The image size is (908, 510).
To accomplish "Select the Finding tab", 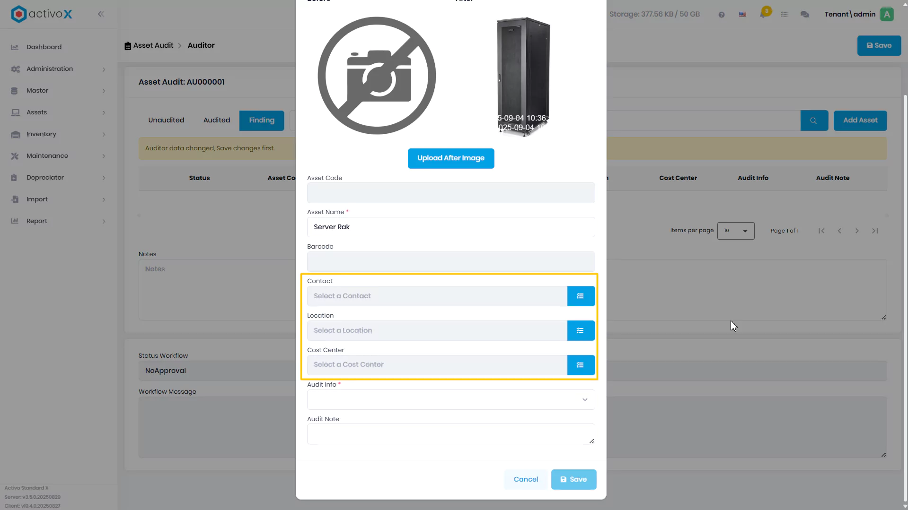I will [262, 121].
